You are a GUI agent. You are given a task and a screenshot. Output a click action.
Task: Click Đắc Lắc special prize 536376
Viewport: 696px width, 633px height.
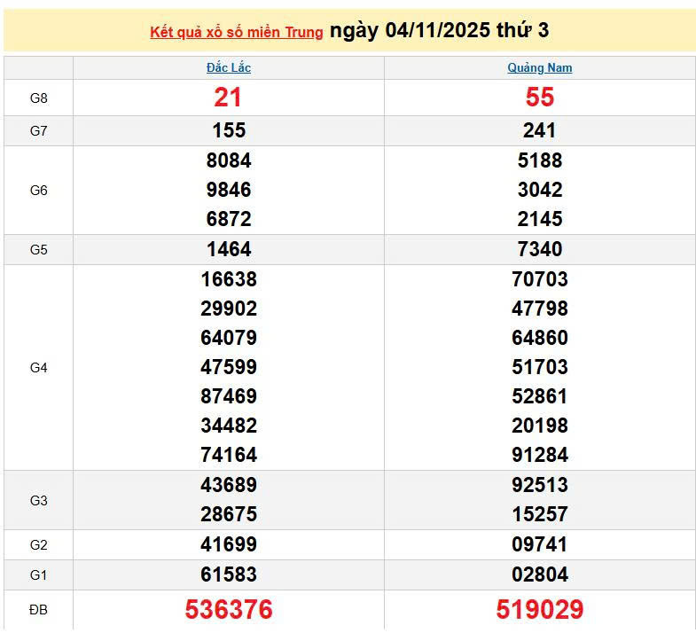click(228, 610)
